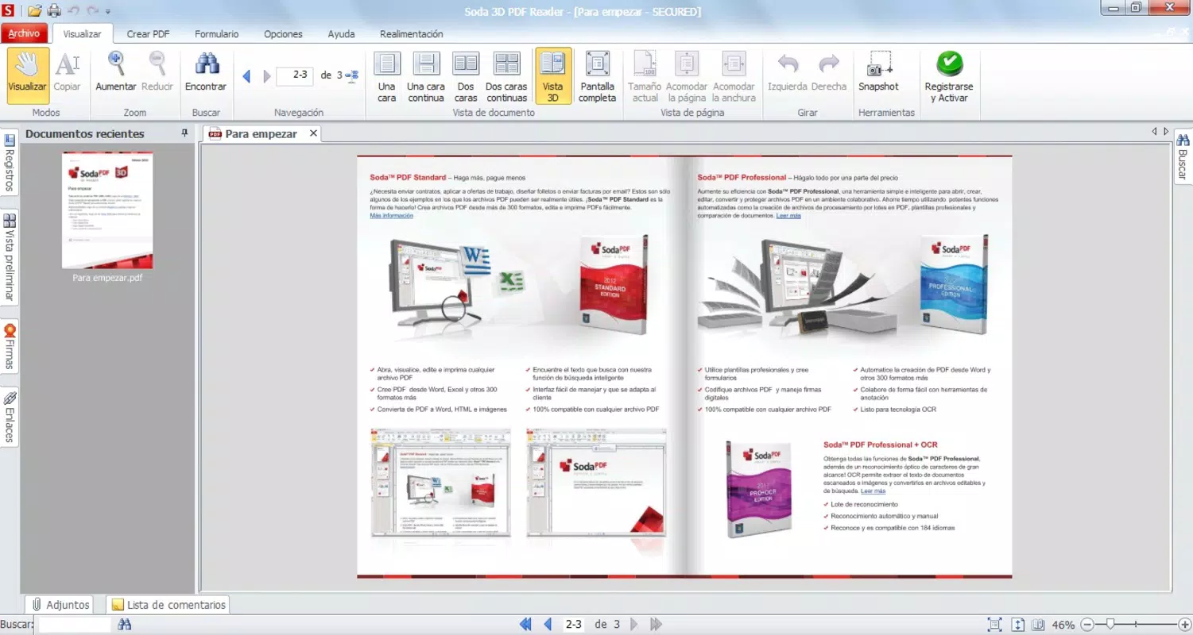Click Acomodar la anchura fit width
The image size is (1193, 635).
[x=734, y=75]
